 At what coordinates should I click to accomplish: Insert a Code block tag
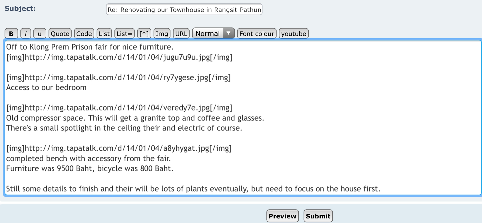point(84,34)
